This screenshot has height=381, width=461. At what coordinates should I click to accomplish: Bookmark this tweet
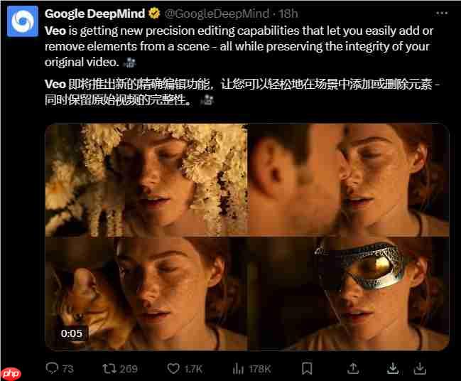coord(307,368)
